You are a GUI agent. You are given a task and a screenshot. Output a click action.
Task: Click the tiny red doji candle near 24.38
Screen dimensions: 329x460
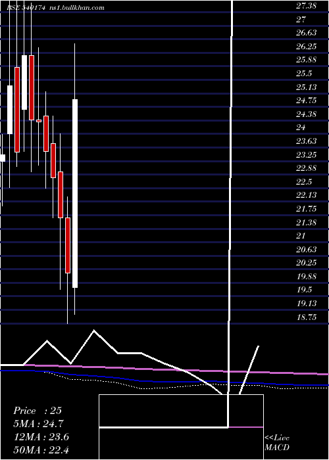pyautogui.click(x=39, y=120)
